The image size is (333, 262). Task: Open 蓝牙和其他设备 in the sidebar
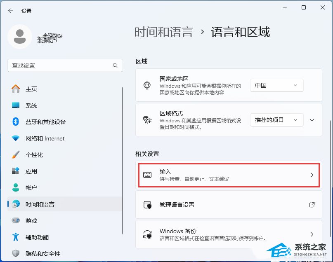tap(64, 122)
